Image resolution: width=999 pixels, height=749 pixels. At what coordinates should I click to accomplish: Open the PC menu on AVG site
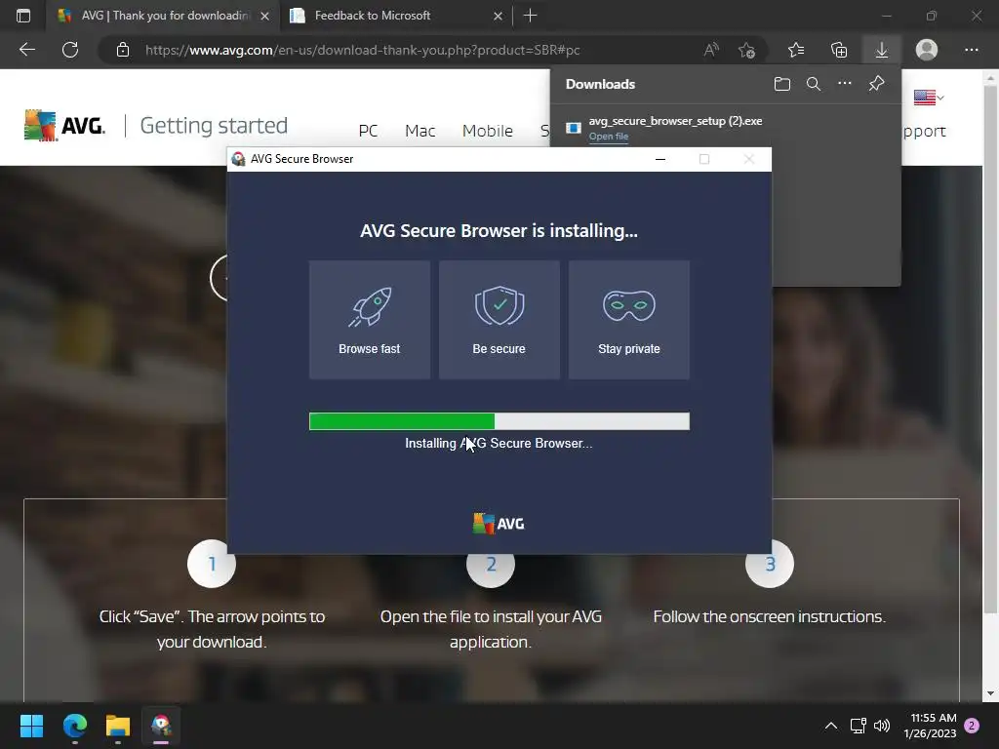[368, 131]
